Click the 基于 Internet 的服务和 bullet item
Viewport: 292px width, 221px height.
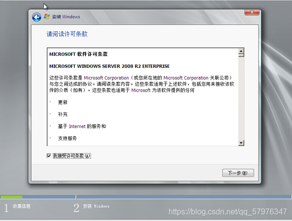82,126
